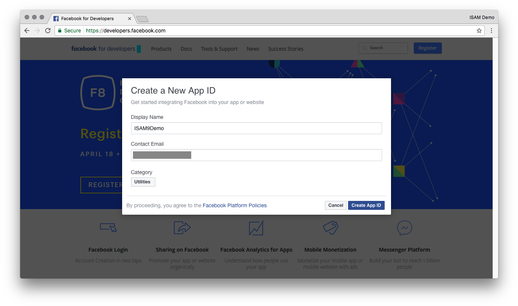Click the Messenger Platform heading
The width and height of the screenshot is (518, 306).
404,250
